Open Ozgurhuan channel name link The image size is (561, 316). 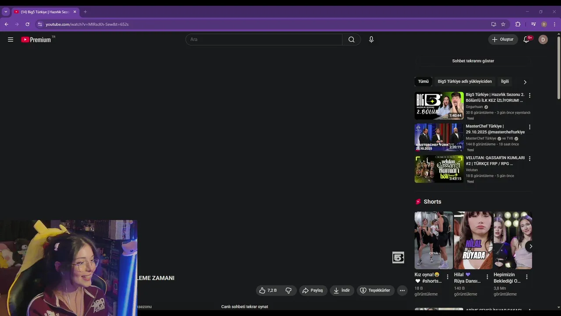coord(474,107)
